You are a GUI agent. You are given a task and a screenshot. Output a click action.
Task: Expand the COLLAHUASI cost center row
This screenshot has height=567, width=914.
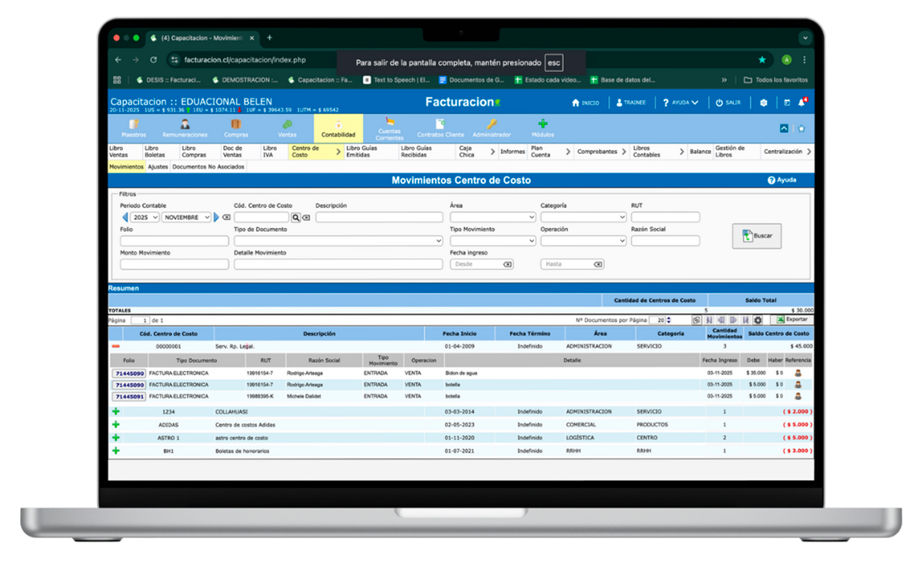pos(116,411)
